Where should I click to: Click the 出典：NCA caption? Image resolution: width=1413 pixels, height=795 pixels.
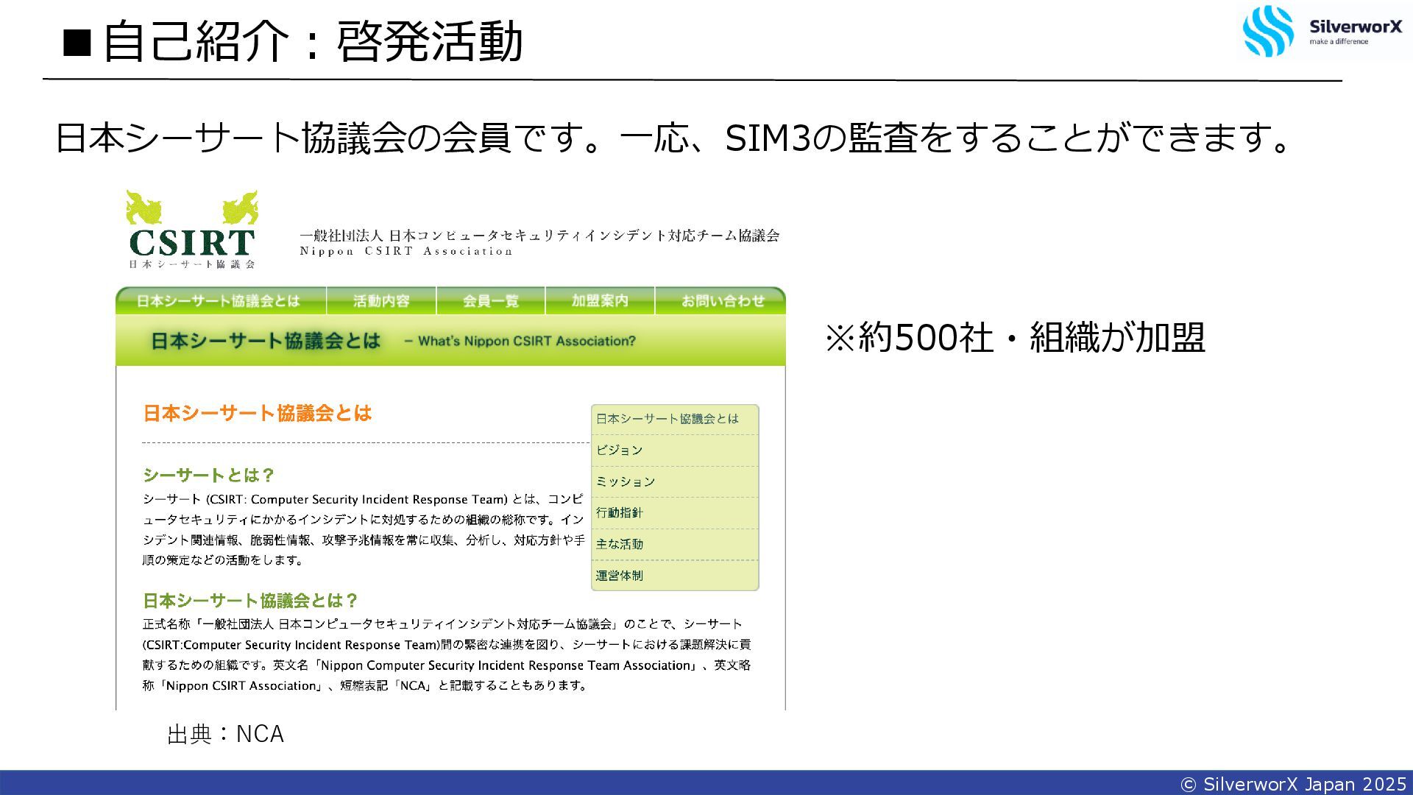[225, 734]
